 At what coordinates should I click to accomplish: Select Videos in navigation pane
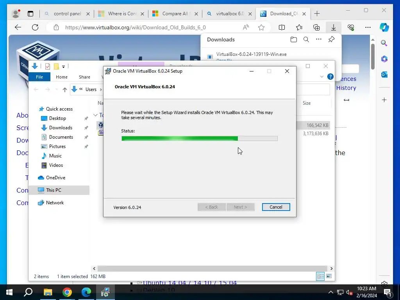(56, 165)
